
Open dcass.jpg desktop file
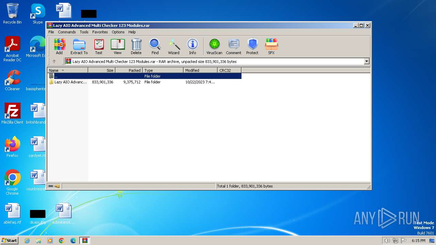click(37, 217)
